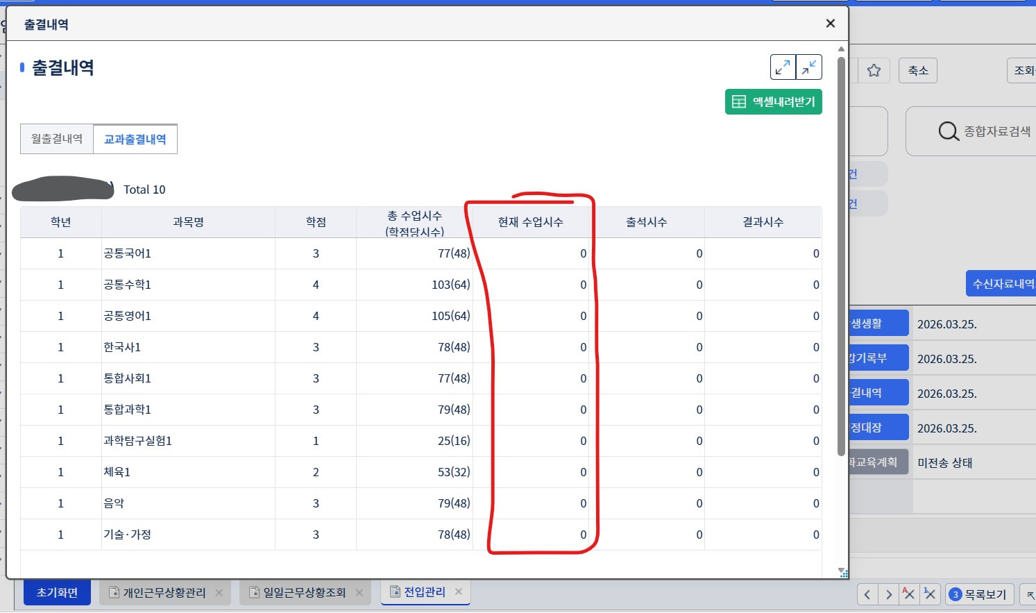Image resolution: width=1036 pixels, height=613 pixels.
Task: Go to previous tab with left arrow
Action: pos(867,594)
